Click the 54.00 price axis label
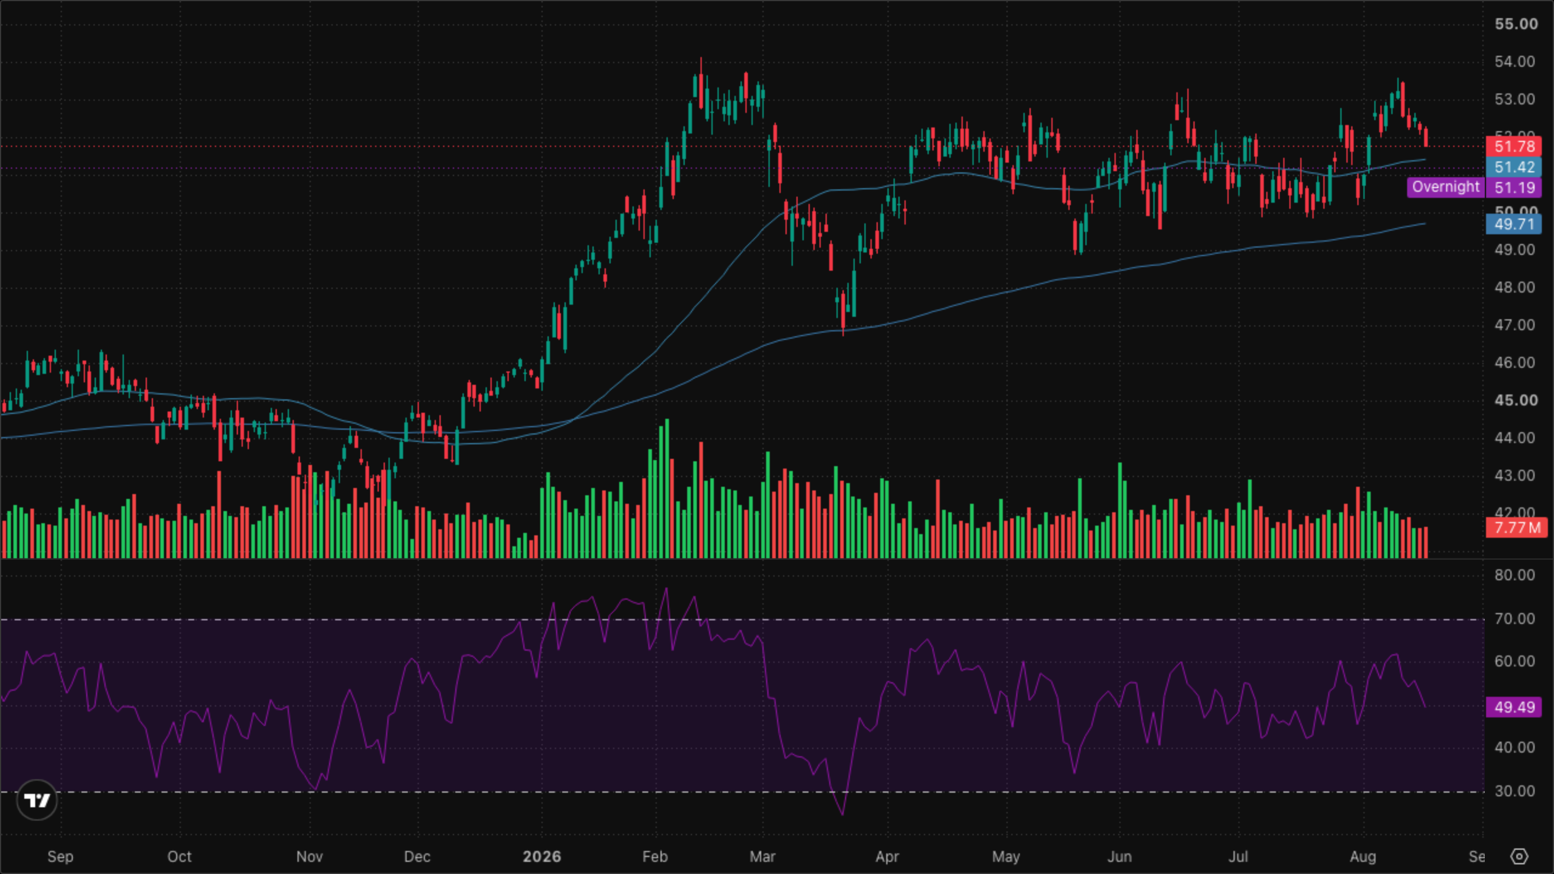 click(x=1515, y=61)
